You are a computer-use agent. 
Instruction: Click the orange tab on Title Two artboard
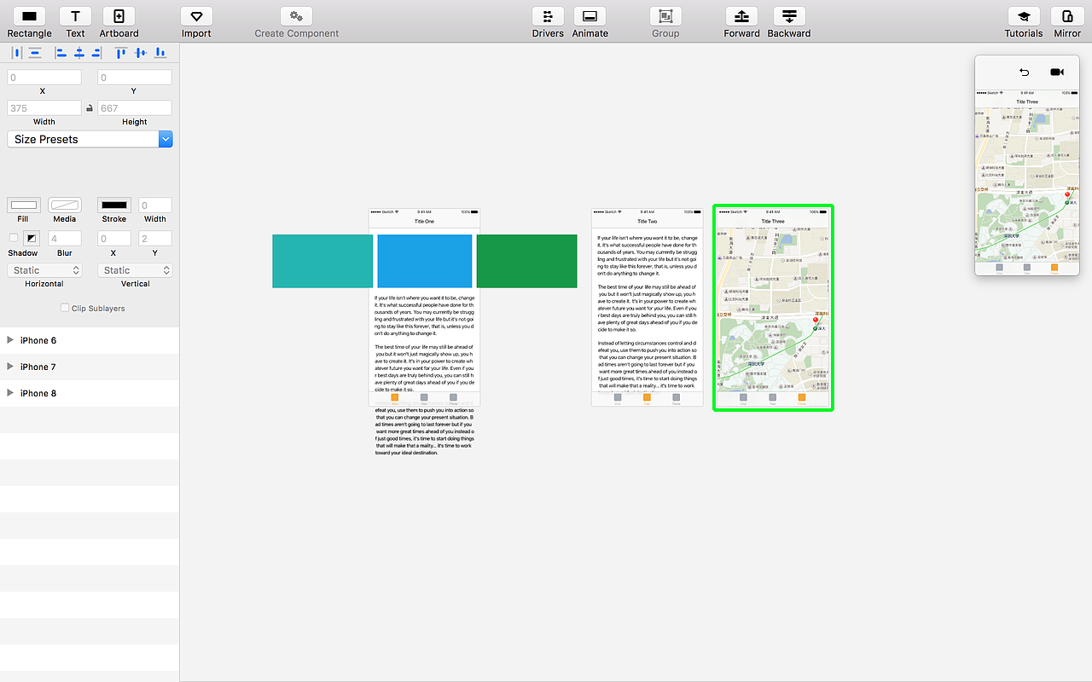coord(647,397)
